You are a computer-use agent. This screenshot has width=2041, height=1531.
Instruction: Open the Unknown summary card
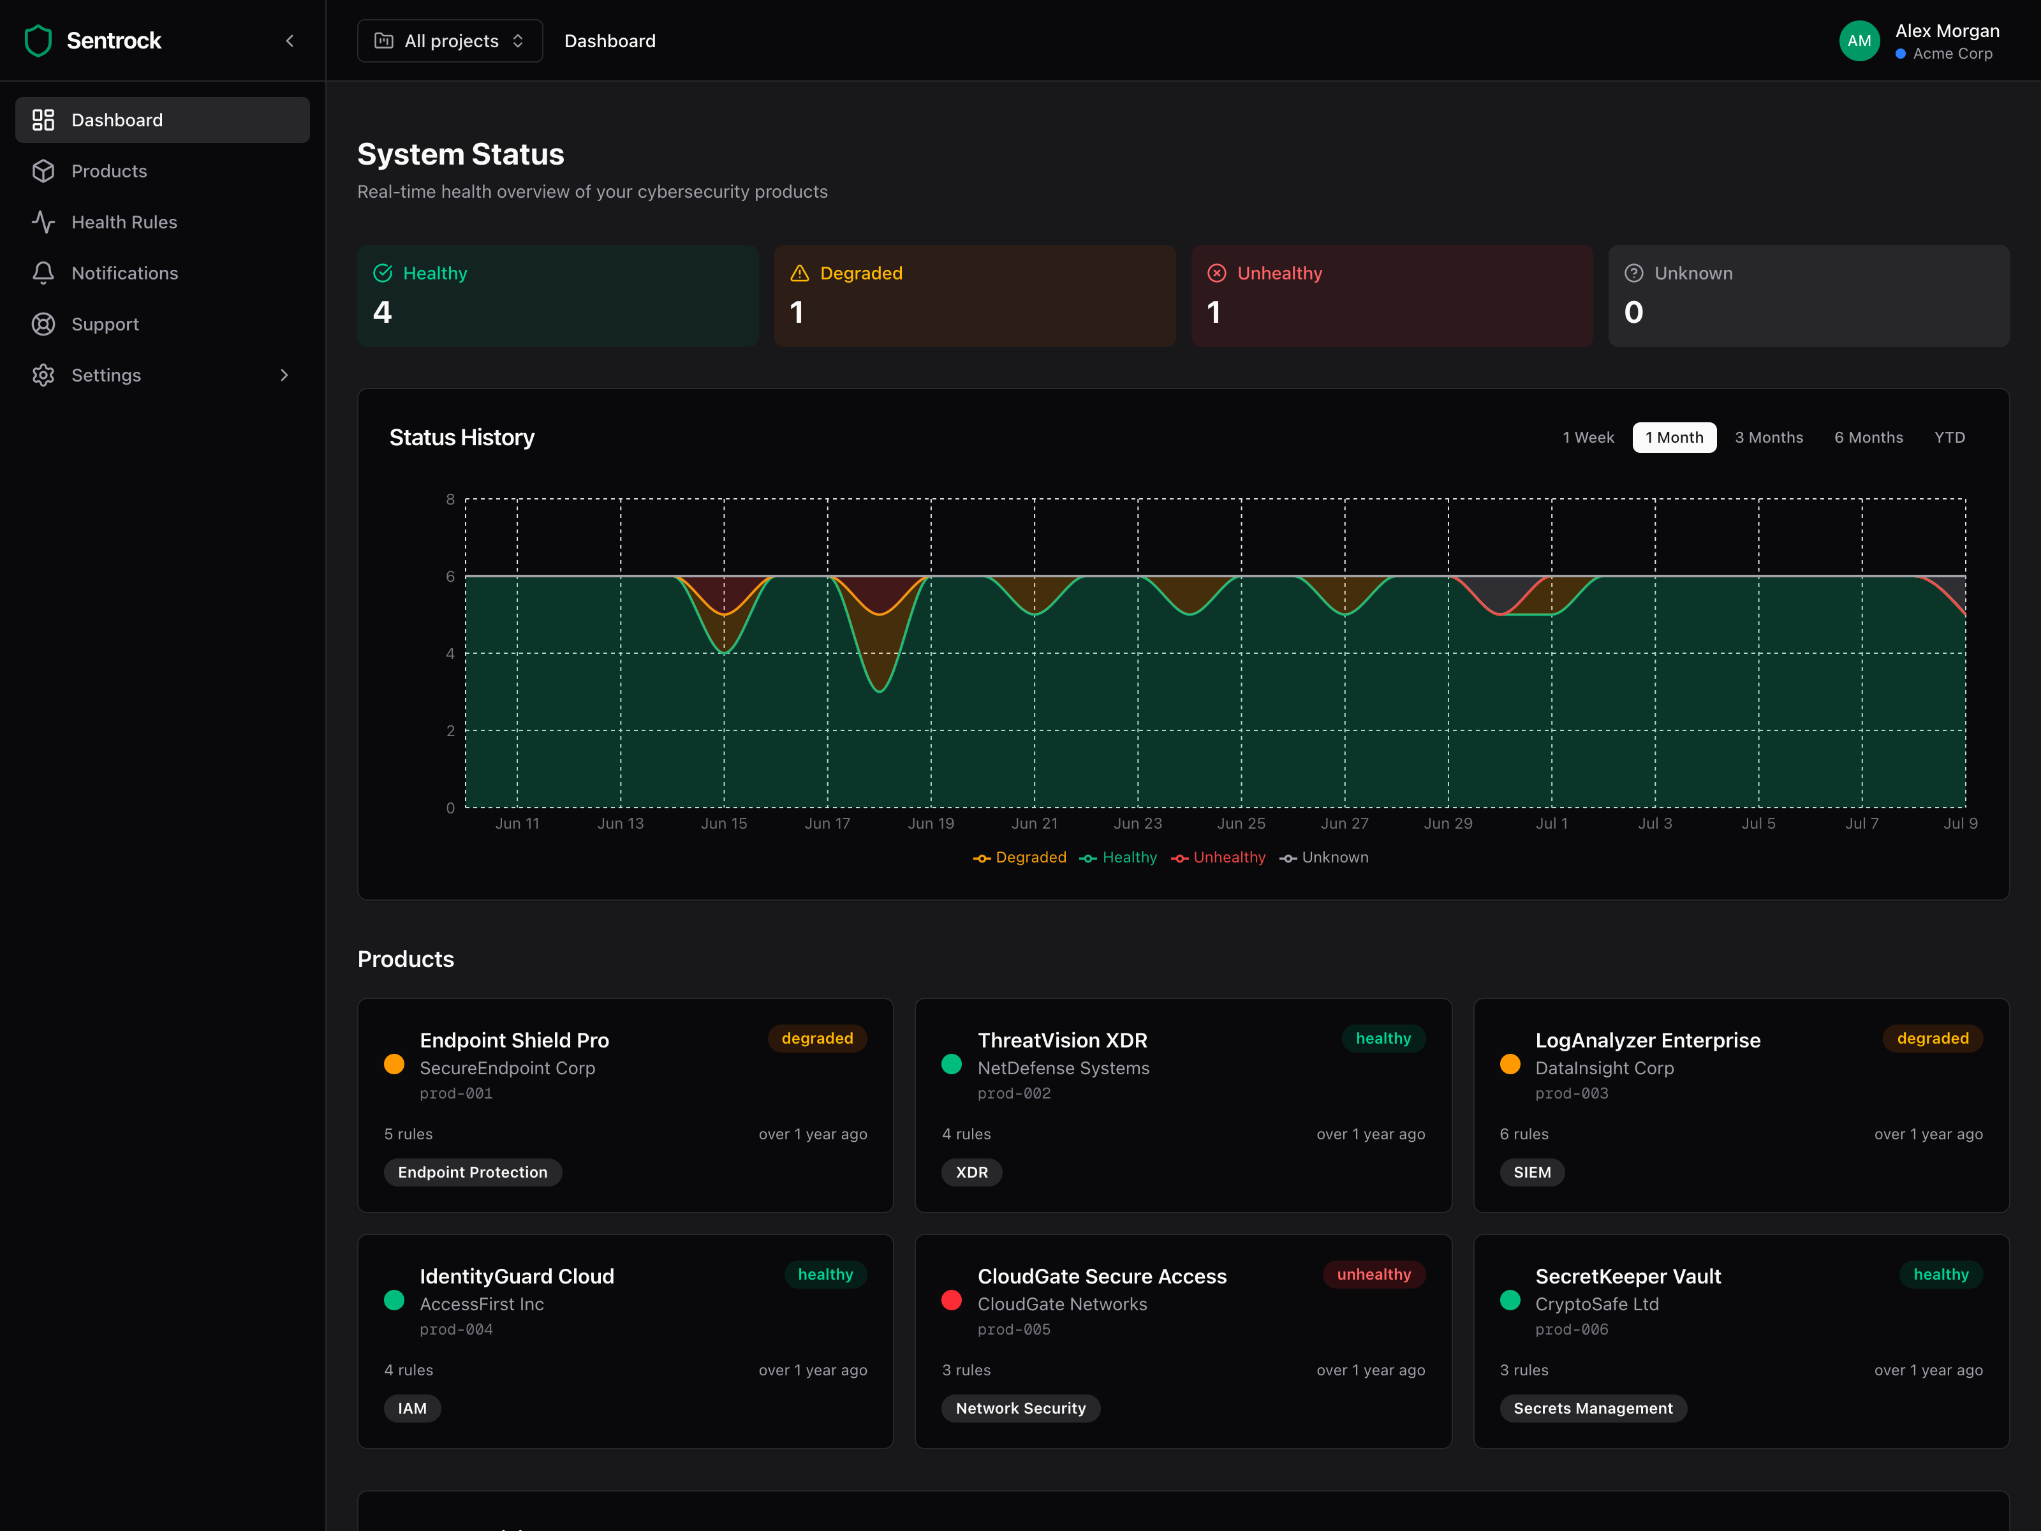coord(1808,295)
